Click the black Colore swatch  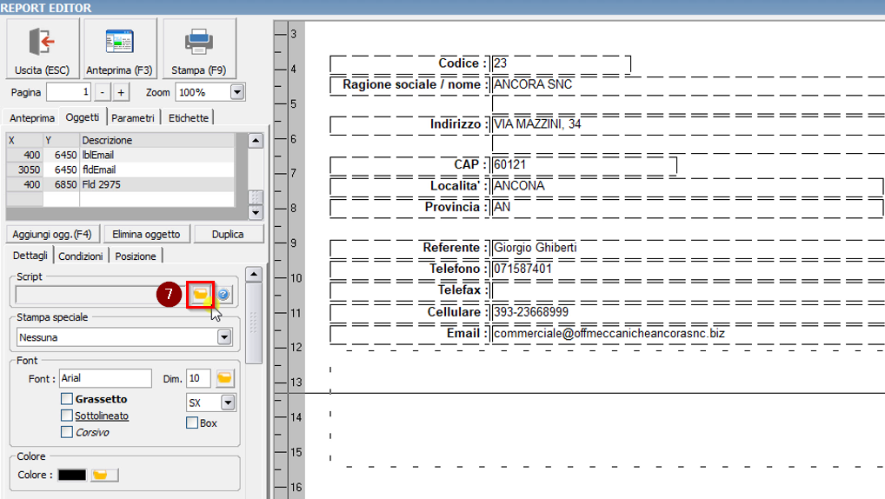click(72, 475)
